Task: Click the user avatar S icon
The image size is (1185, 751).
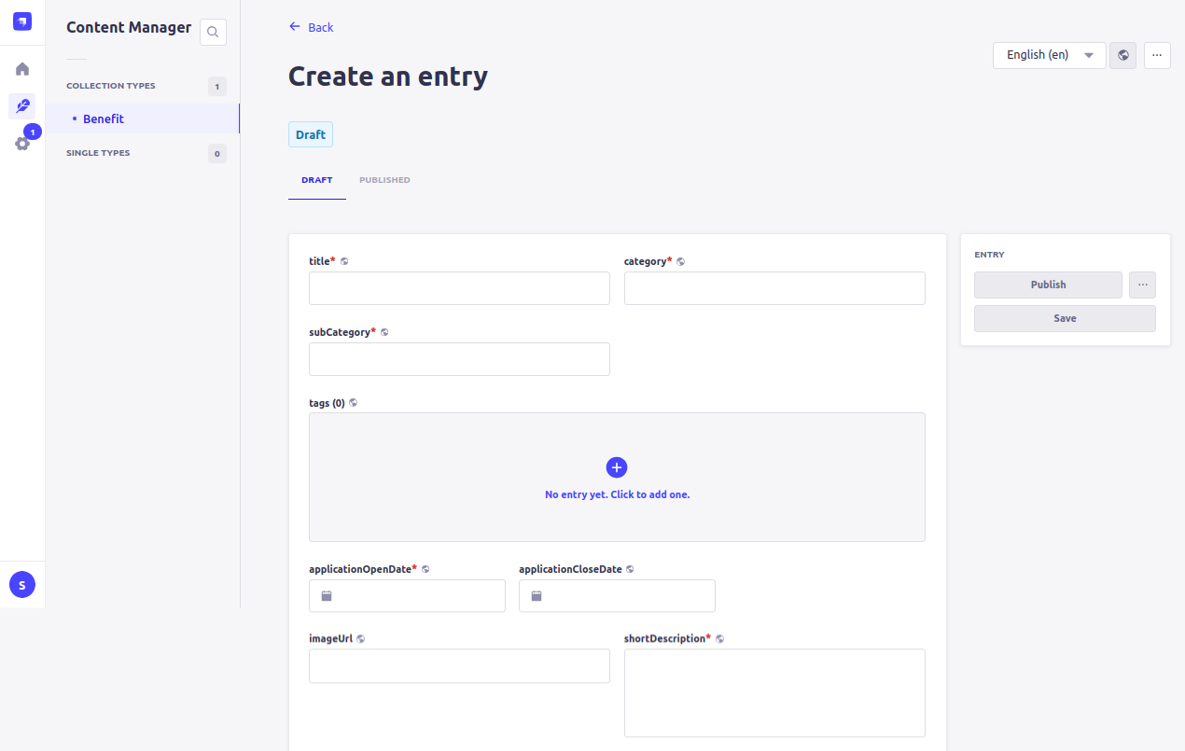Action: pos(22,585)
